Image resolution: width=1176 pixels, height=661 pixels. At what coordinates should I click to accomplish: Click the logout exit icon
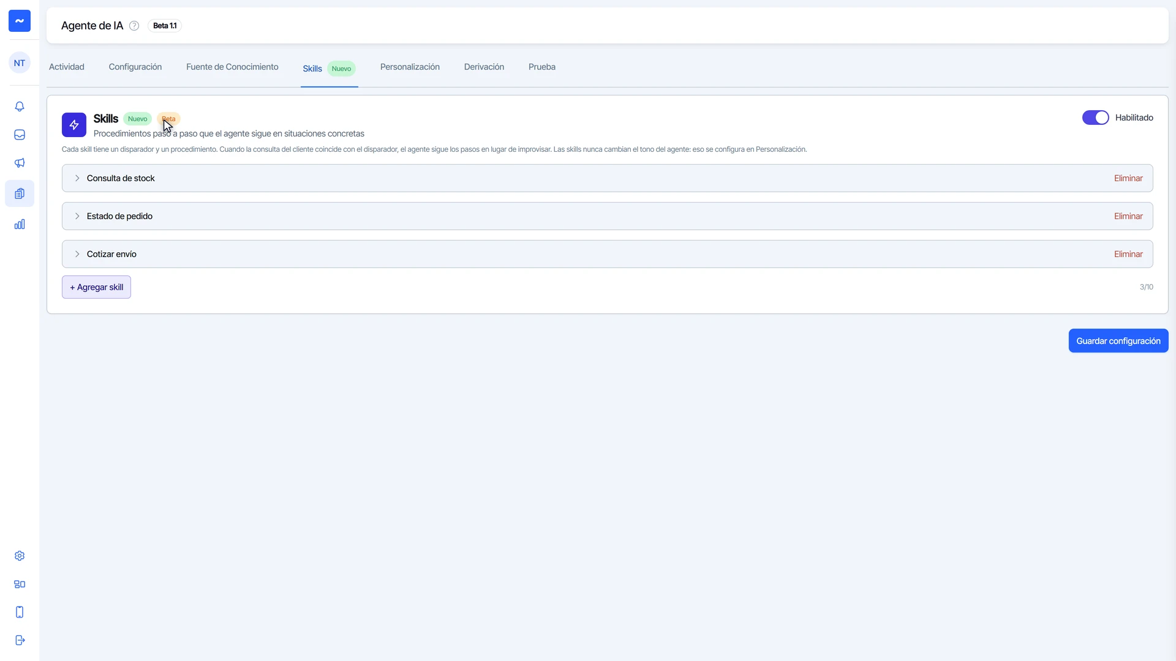(20, 640)
